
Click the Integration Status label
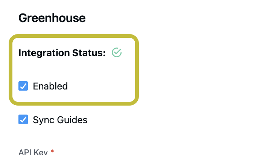[x=62, y=53]
